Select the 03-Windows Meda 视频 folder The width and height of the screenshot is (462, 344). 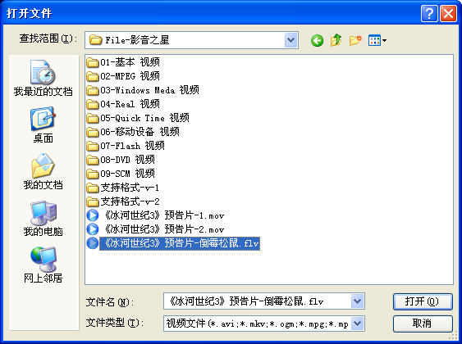[143, 90]
